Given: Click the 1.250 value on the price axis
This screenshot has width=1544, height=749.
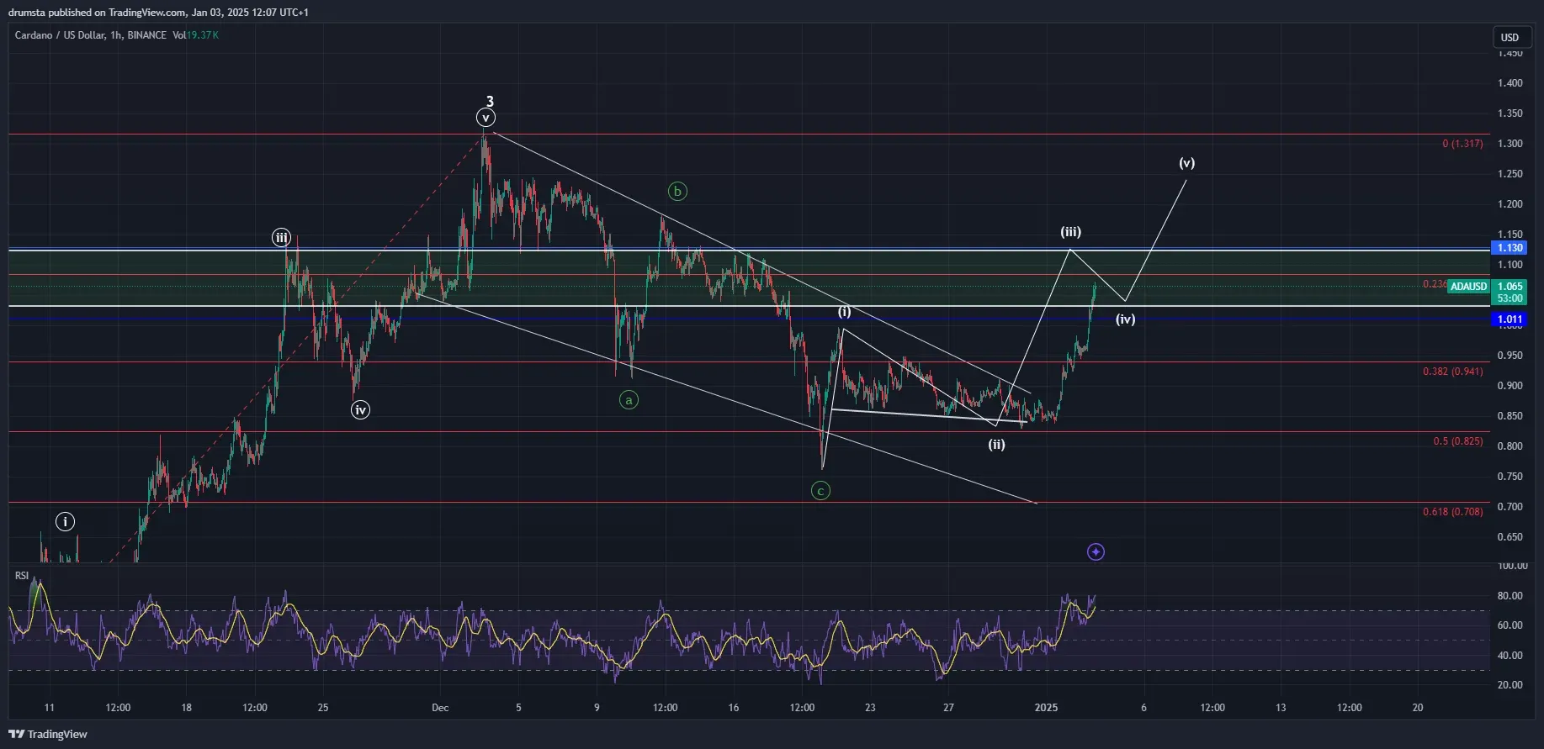Looking at the screenshot, I should click(x=1510, y=174).
